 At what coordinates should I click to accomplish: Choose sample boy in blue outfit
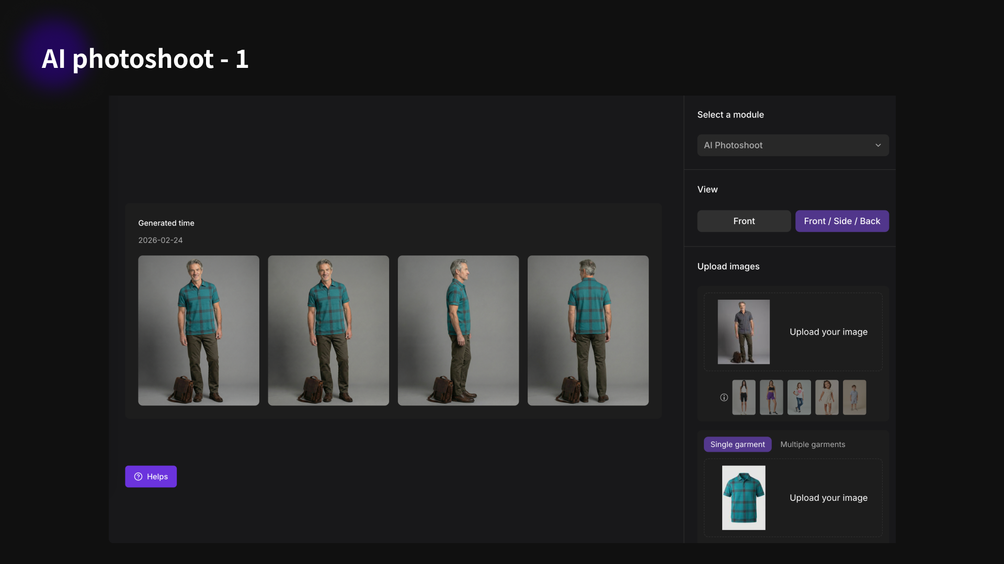point(854,397)
